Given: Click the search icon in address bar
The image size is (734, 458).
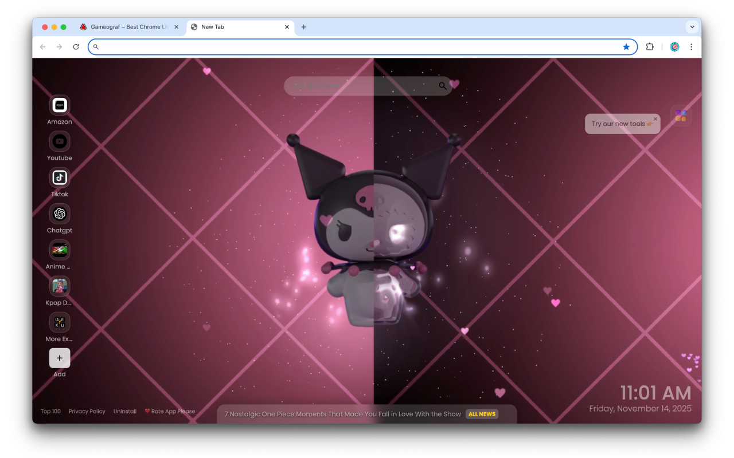Looking at the screenshot, I should point(96,47).
